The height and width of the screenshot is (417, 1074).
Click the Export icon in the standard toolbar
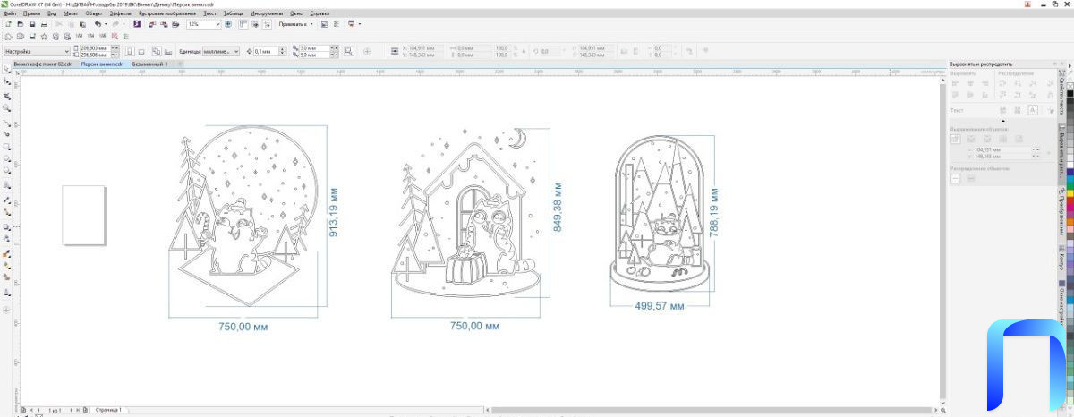163,23
